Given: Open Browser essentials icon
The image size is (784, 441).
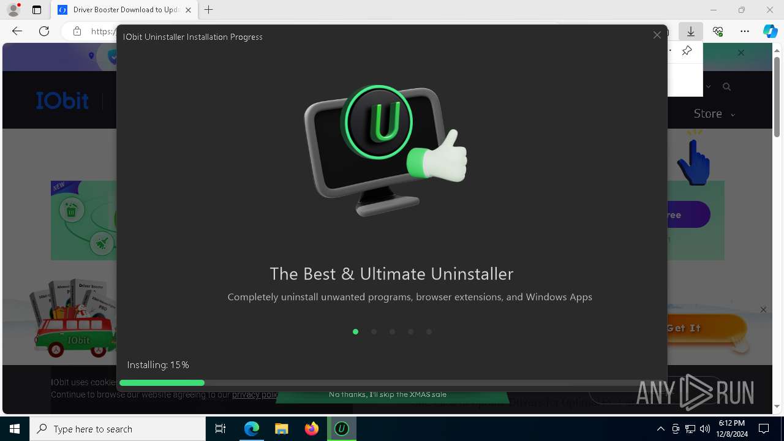Looking at the screenshot, I should (x=718, y=31).
